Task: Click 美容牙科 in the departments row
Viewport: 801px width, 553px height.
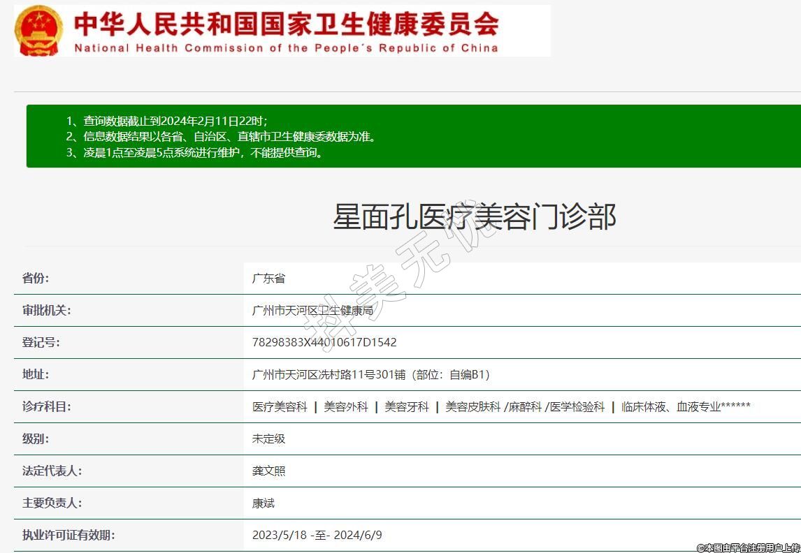Action: pyautogui.click(x=407, y=406)
